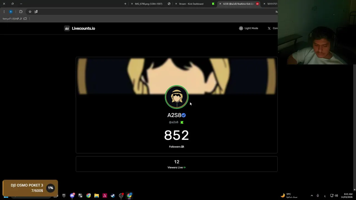Click the @a2s8 handle text
This screenshot has height=200, width=356.
[x=174, y=122]
